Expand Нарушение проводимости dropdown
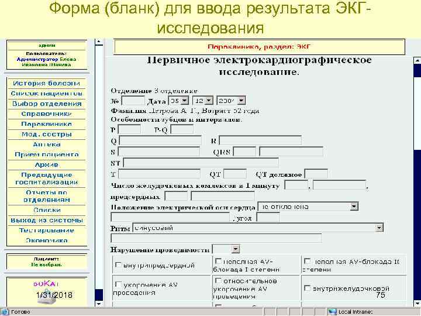The image size is (421, 316). [235, 249]
